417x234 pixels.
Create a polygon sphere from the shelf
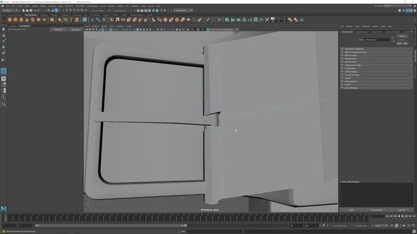[10, 19]
